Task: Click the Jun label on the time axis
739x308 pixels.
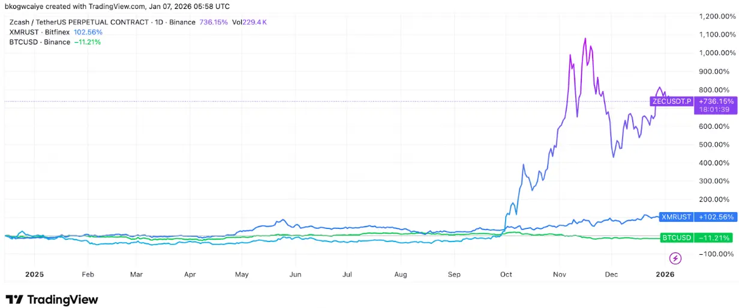Action: pos(295,274)
